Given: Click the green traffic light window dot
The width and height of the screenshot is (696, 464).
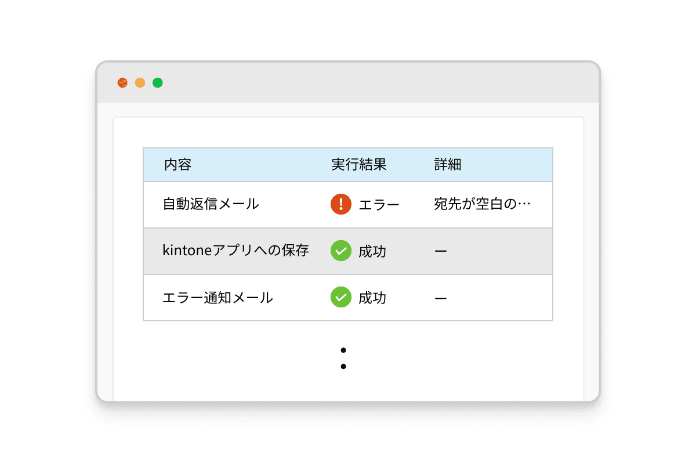Looking at the screenshot, I should click(158, 82).
